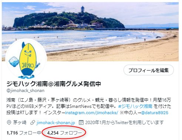The height and width of the screenshot is (140, 182).
Task: Open the @datura8925 mention
Action: (155, 113)
